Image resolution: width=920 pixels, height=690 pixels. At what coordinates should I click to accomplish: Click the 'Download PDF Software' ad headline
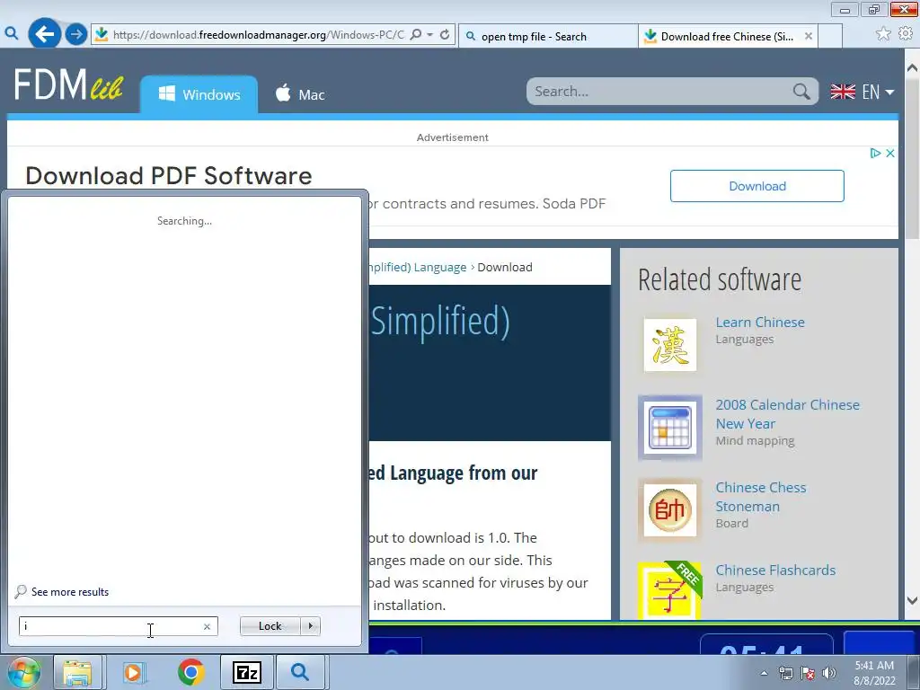169,176
